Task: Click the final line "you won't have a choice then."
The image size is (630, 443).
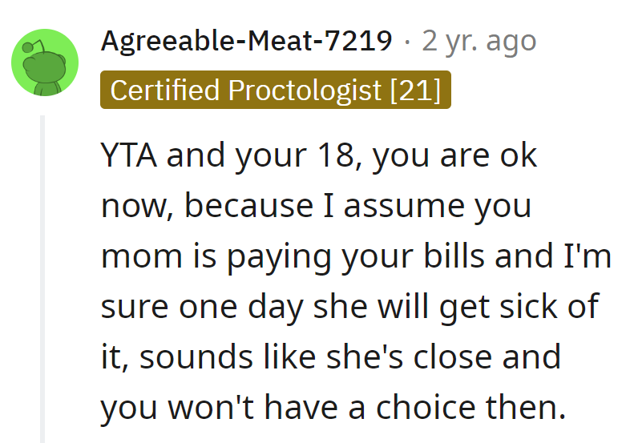Action: coord(333,407)
